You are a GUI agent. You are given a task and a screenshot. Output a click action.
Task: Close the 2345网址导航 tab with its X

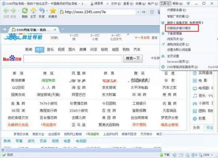[55, 30]
